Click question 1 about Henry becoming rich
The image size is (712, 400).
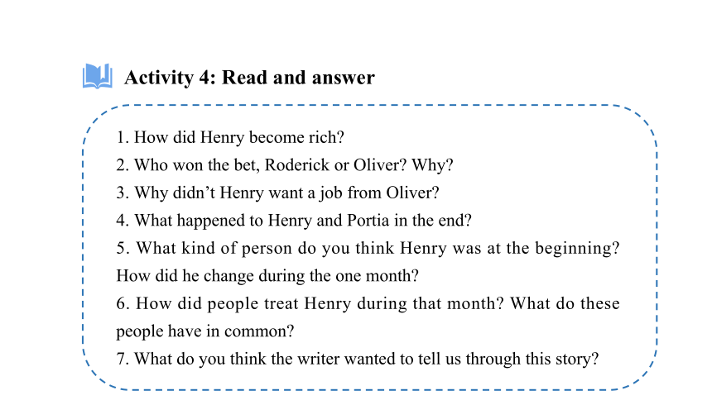(x=230, y=137)
